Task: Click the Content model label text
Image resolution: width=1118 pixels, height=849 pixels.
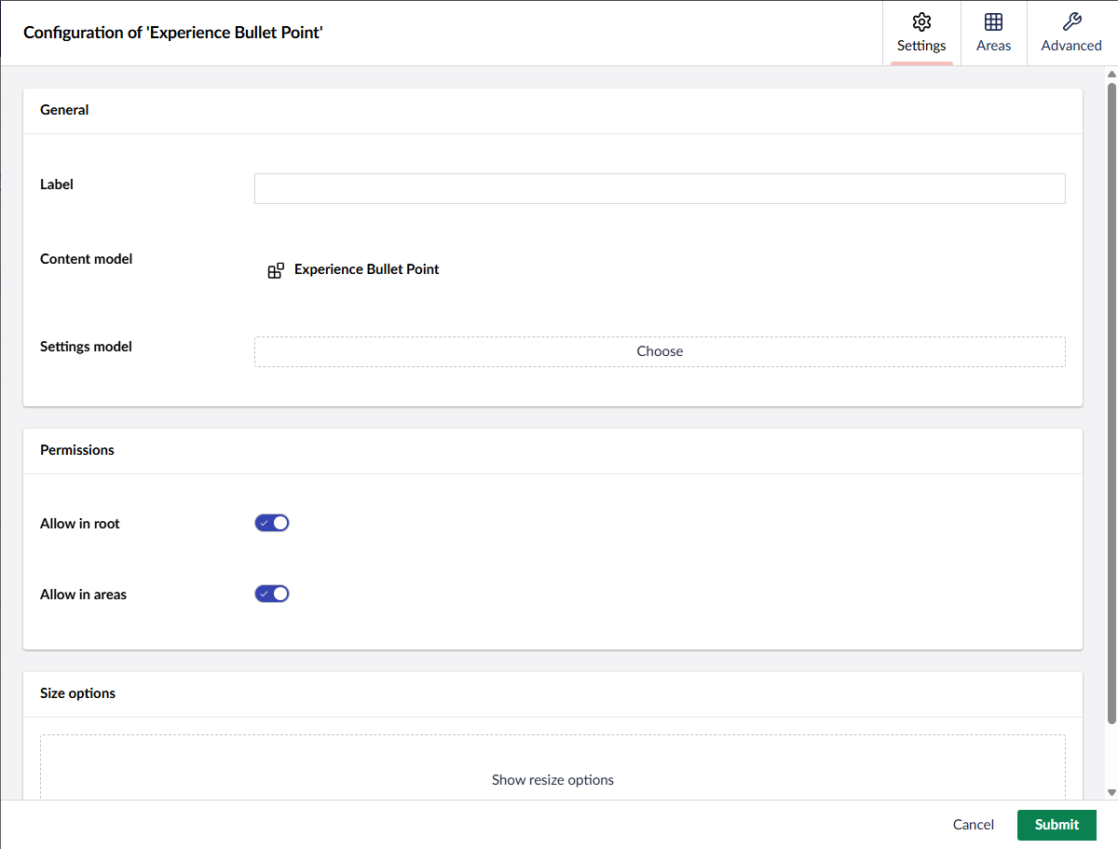Action: 87,259
